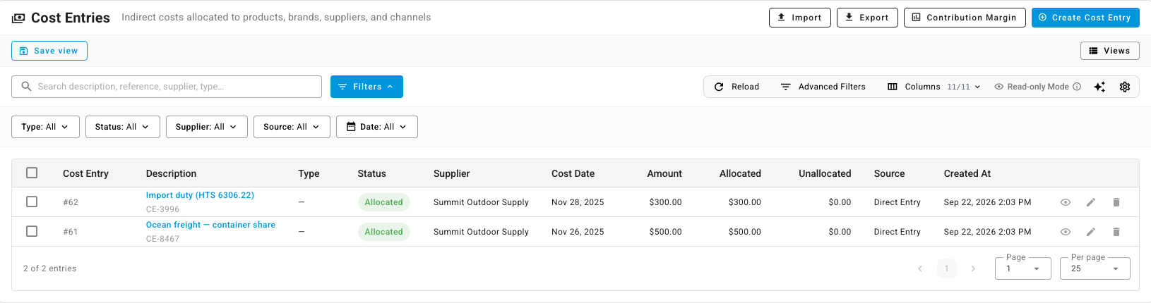This screenshot has height=303, width=1151.
Task: Click the Import button
Action: [x=799, y=18]
